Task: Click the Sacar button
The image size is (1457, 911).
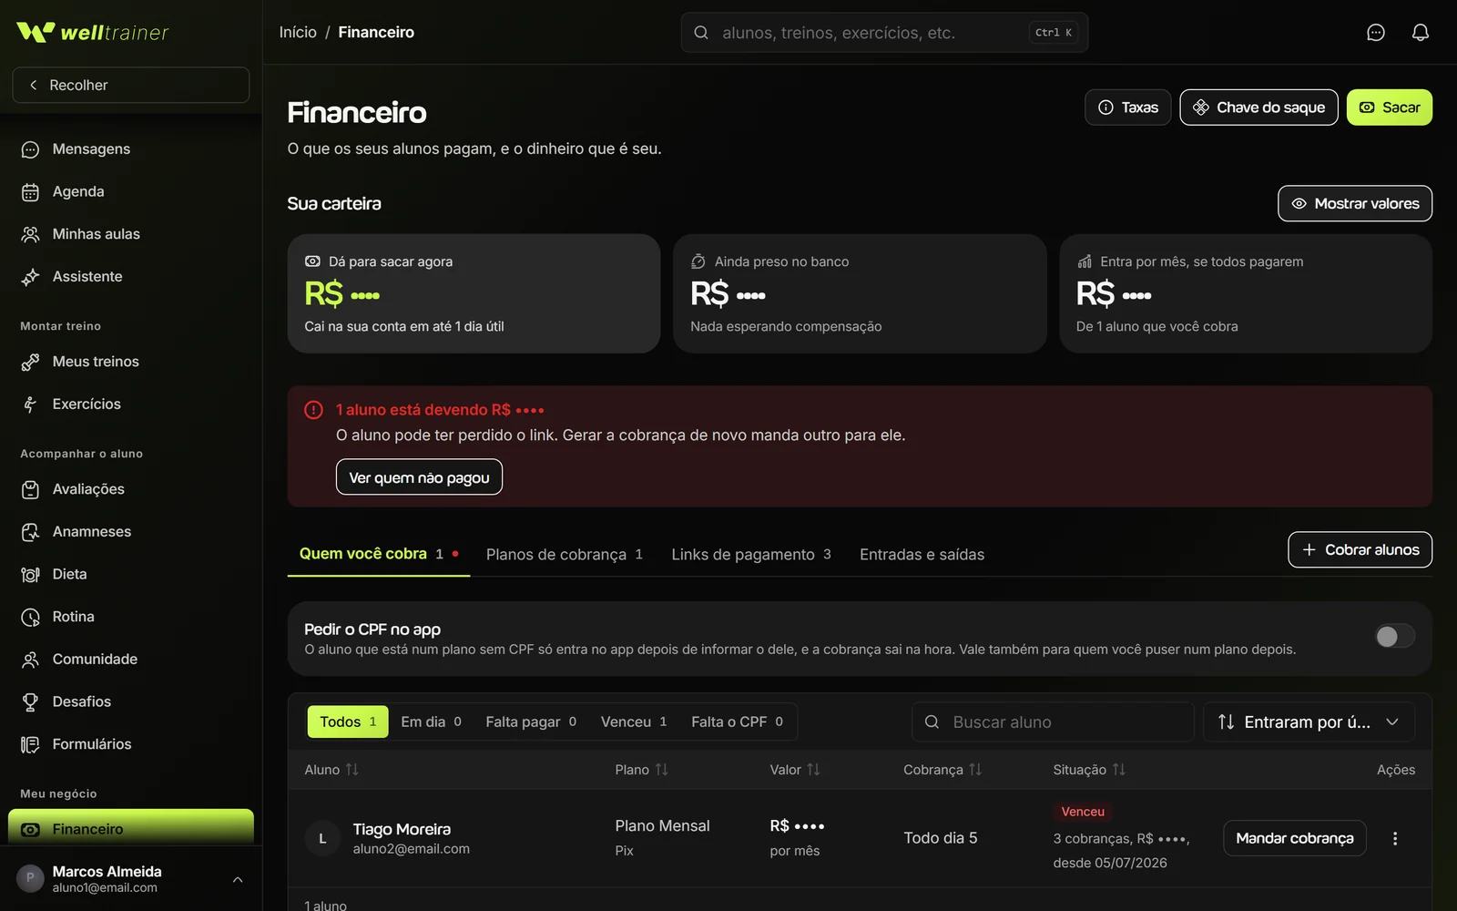Action: click(x=1390, y=107)
